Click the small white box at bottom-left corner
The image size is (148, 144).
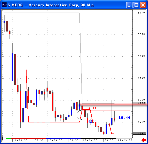[4, 139]
